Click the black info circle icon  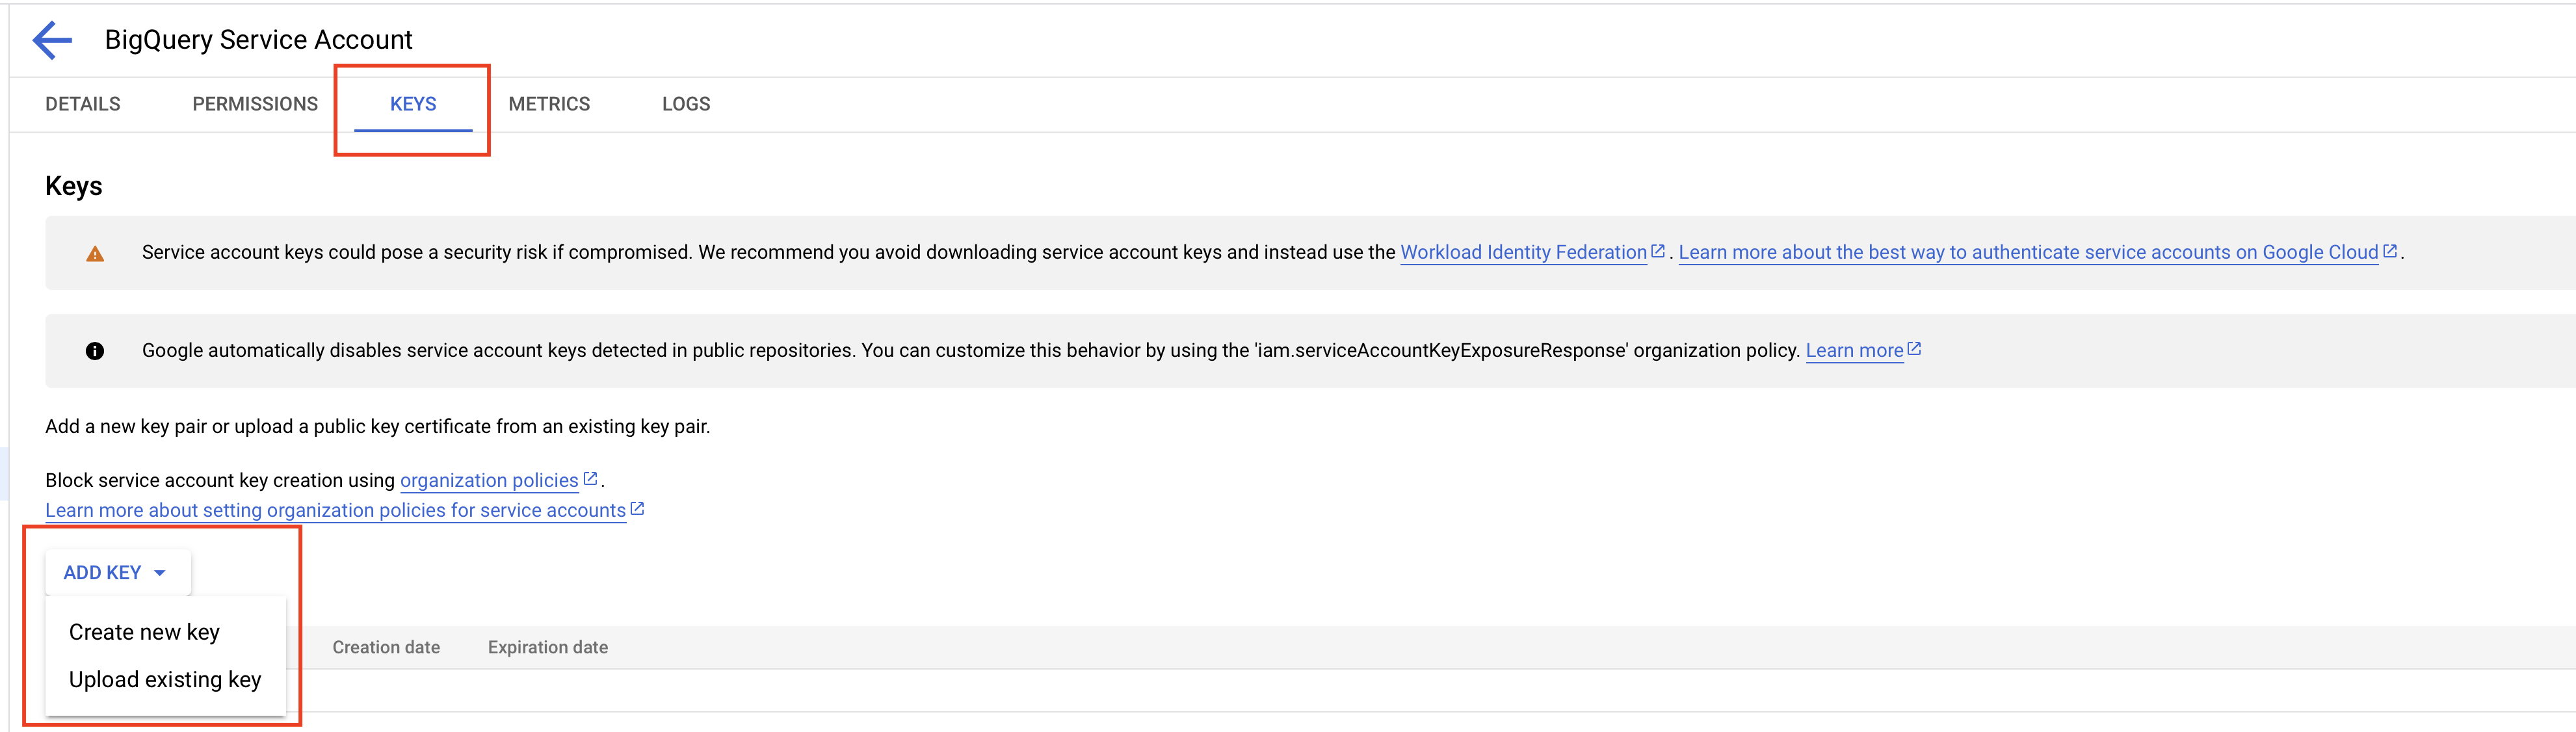click(x=95, y=351)
